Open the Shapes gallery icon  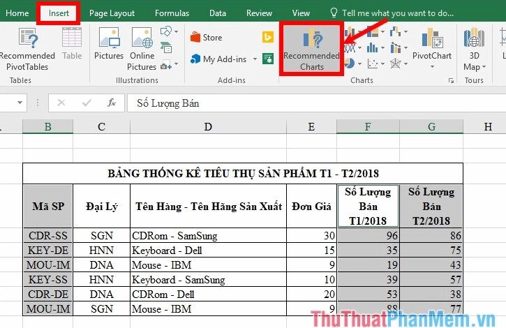(x=166, y=31)
